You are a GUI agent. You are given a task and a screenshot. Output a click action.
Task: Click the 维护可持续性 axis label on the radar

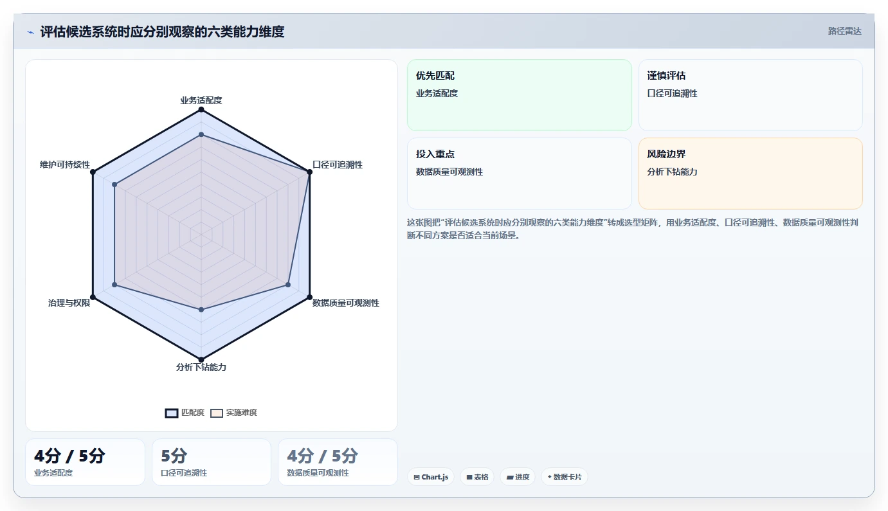65,165
